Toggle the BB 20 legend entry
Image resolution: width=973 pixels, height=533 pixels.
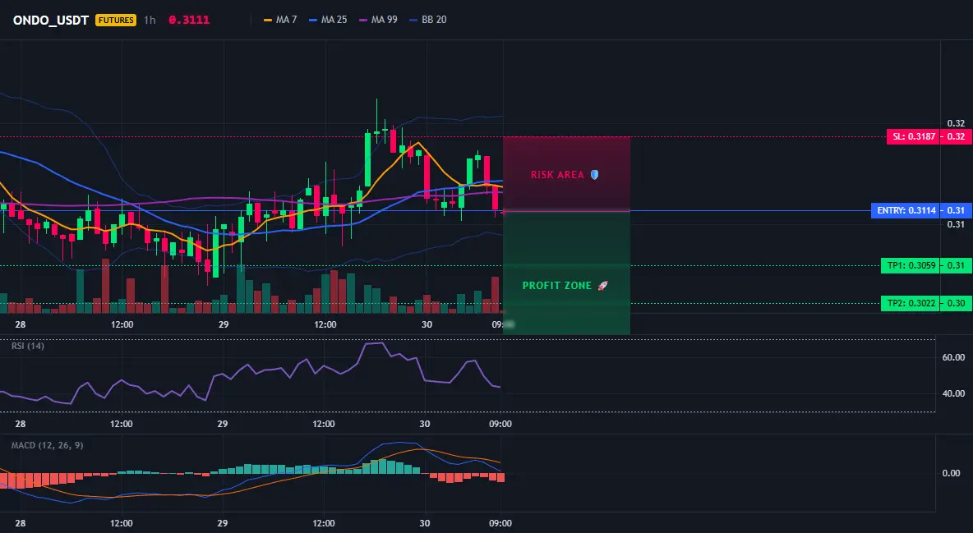coord(427,20)
